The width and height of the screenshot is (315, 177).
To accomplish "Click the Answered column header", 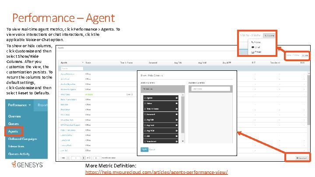I will click(x=153, y=62).
